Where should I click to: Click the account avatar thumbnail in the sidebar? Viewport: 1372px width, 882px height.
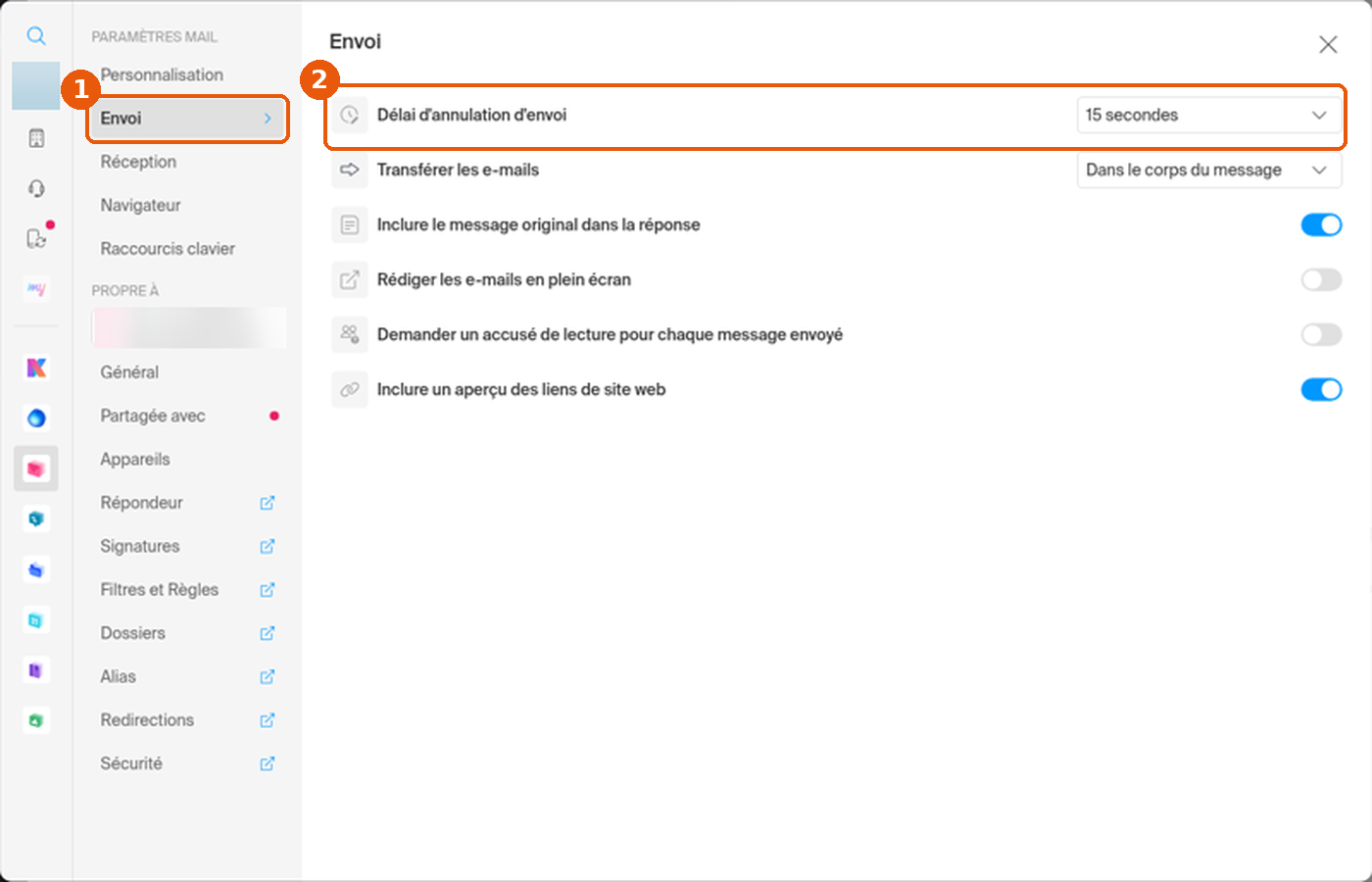tap(36, 85)
